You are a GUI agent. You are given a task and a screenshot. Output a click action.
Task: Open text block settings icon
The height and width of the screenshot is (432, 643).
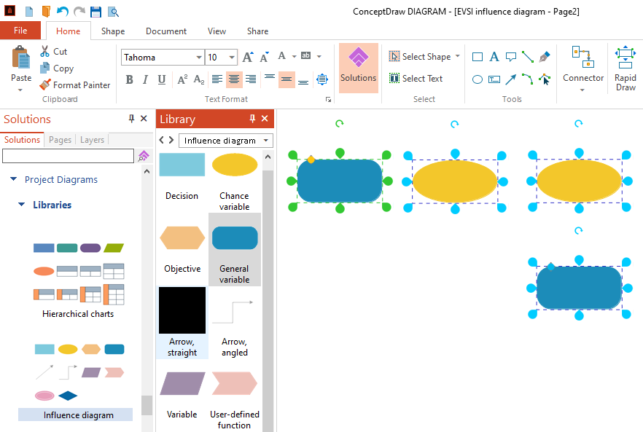point(322,79)
